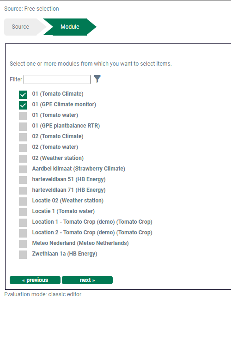Select Aardbei klimaat (Strawberry Climate) checkbox
The width and height of the screenshot is (231, 342).
23,169
